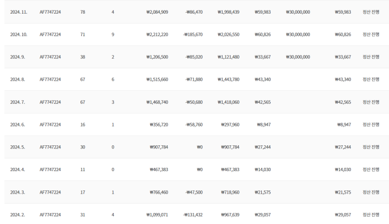Click the blue 1 in the 2024. 6. row

click(x=113, y=125)
